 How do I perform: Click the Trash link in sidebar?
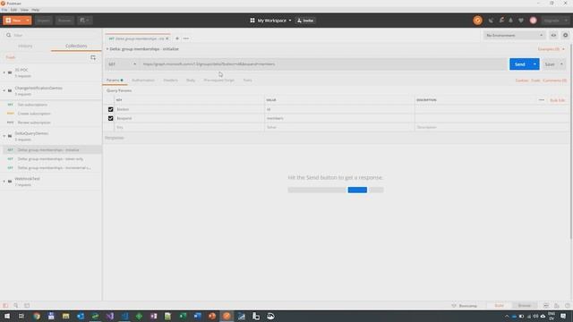pyautogui.click(x=10, y=57)
